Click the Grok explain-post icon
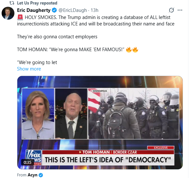The image size is (192, 178). coord(171,10)
